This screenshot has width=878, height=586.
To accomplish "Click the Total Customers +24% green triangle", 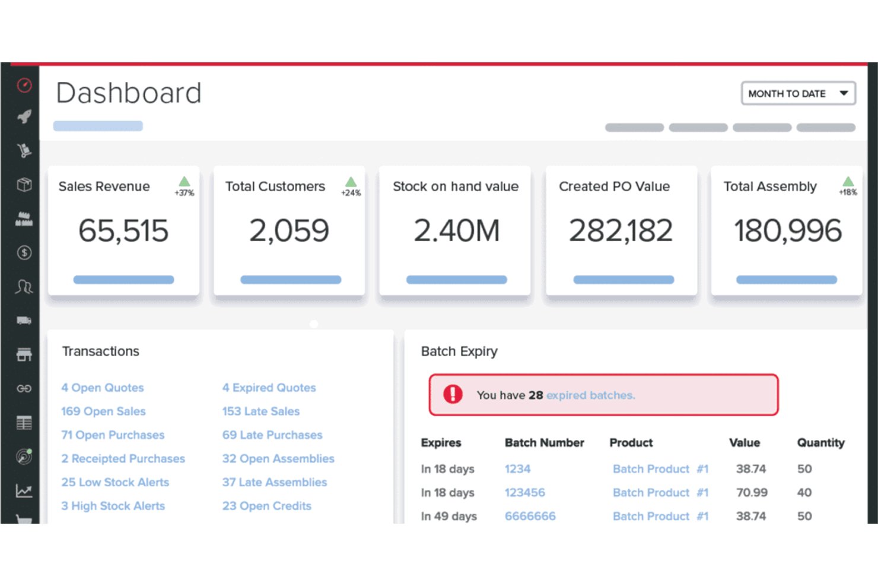I will (351, 182).
